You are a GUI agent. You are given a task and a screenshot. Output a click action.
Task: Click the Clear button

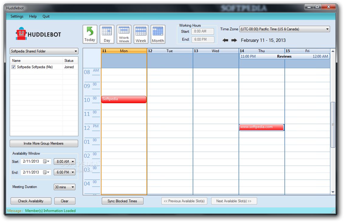(65, 201)
